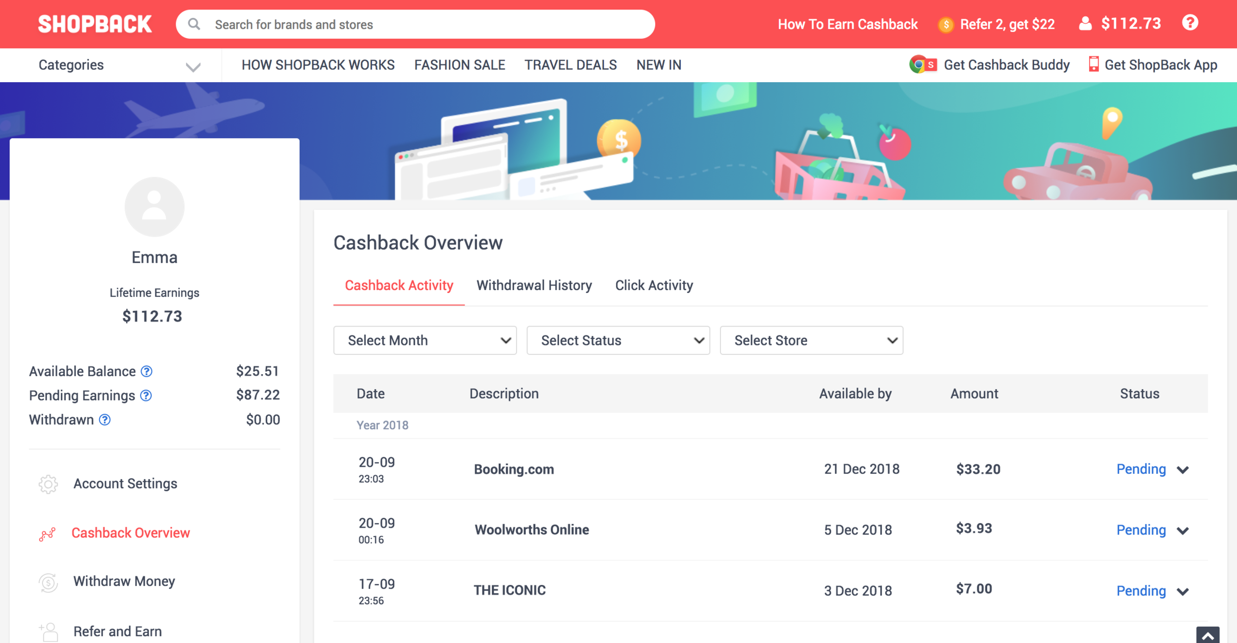Expand the Categories dropdown
Screen dimensions: 1237x643
click(120, 65)
